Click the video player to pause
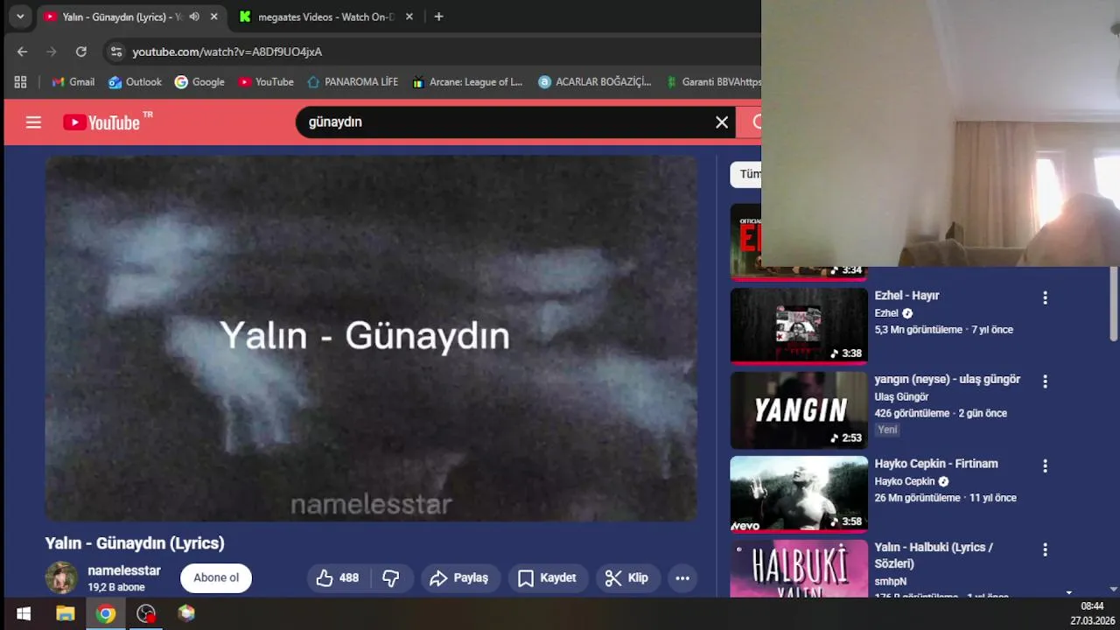The image size is (1120, 630). pos(371,339)
